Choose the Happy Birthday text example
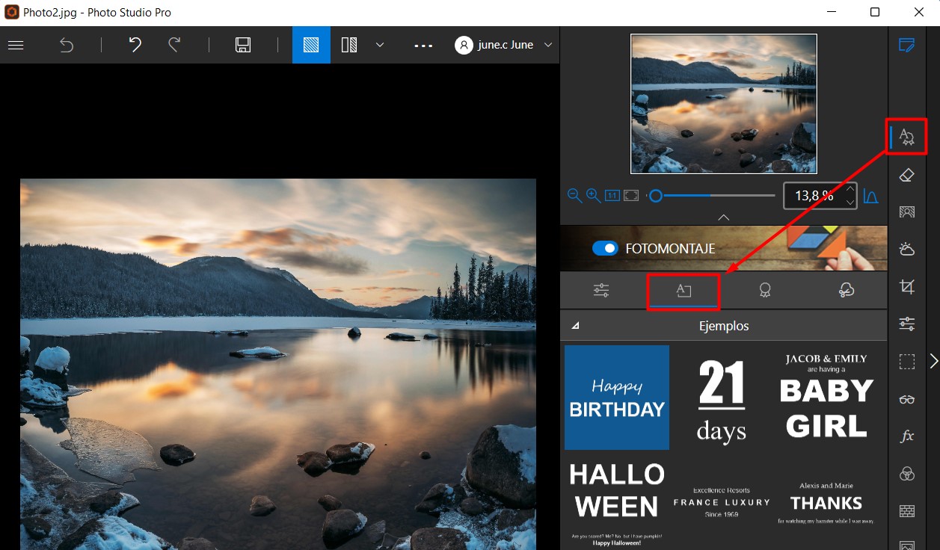940x550 pixels. (x=617, y=398)
